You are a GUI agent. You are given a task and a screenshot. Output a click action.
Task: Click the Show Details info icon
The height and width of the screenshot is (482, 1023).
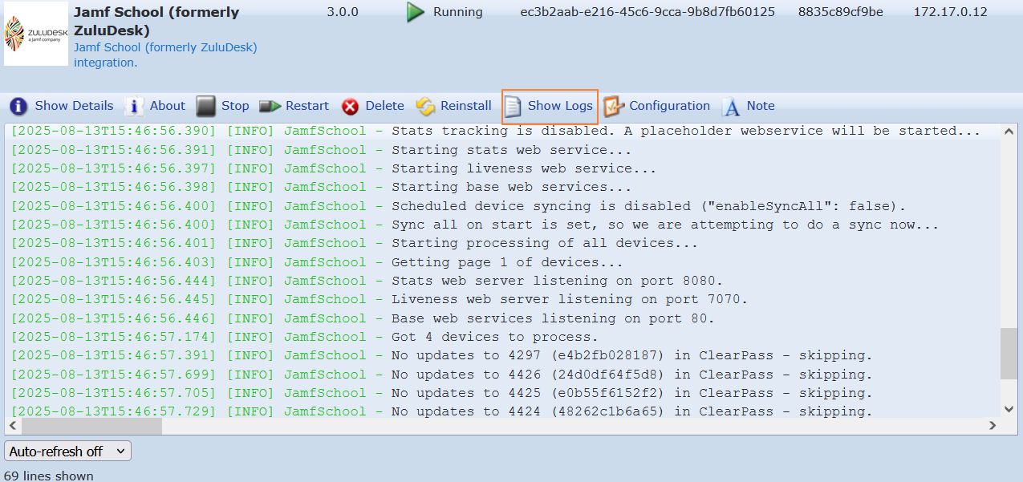tap(18, 106)
